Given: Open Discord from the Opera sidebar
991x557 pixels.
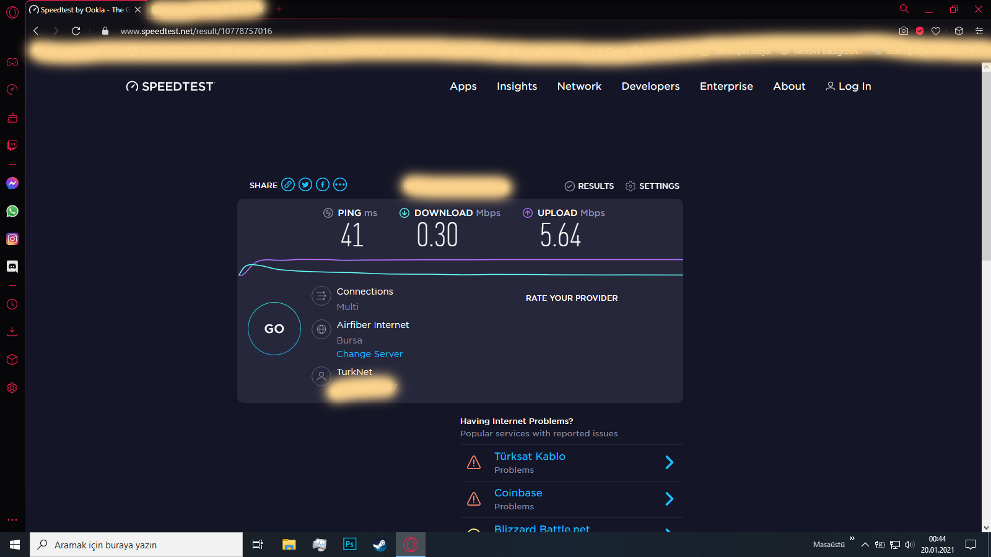Looking at the screenshot, I should click(12, 267).
